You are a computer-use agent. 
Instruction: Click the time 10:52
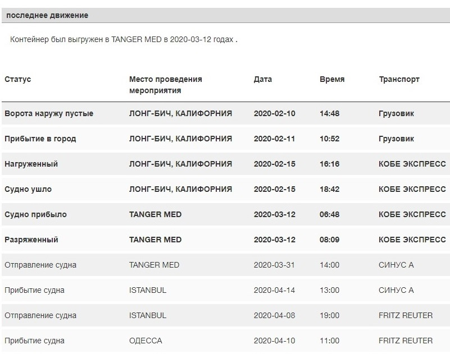coord(329,139)
